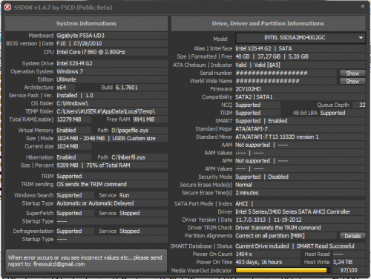This screenshot has height=279, width=371.
Task: Click the Hibernation path C:\hiberfil.sys
Action: click(128, 157)
